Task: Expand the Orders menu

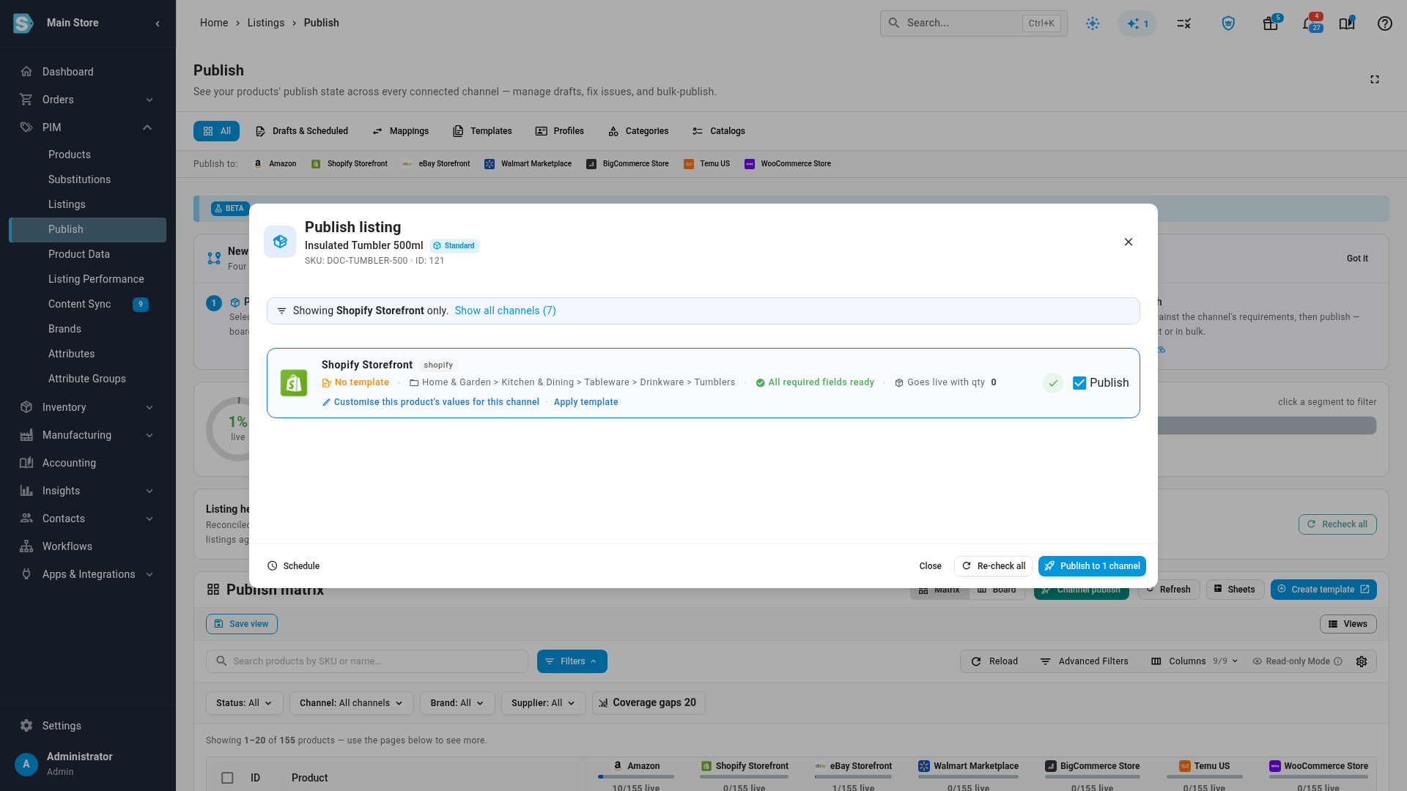Action: coord(88,100)
